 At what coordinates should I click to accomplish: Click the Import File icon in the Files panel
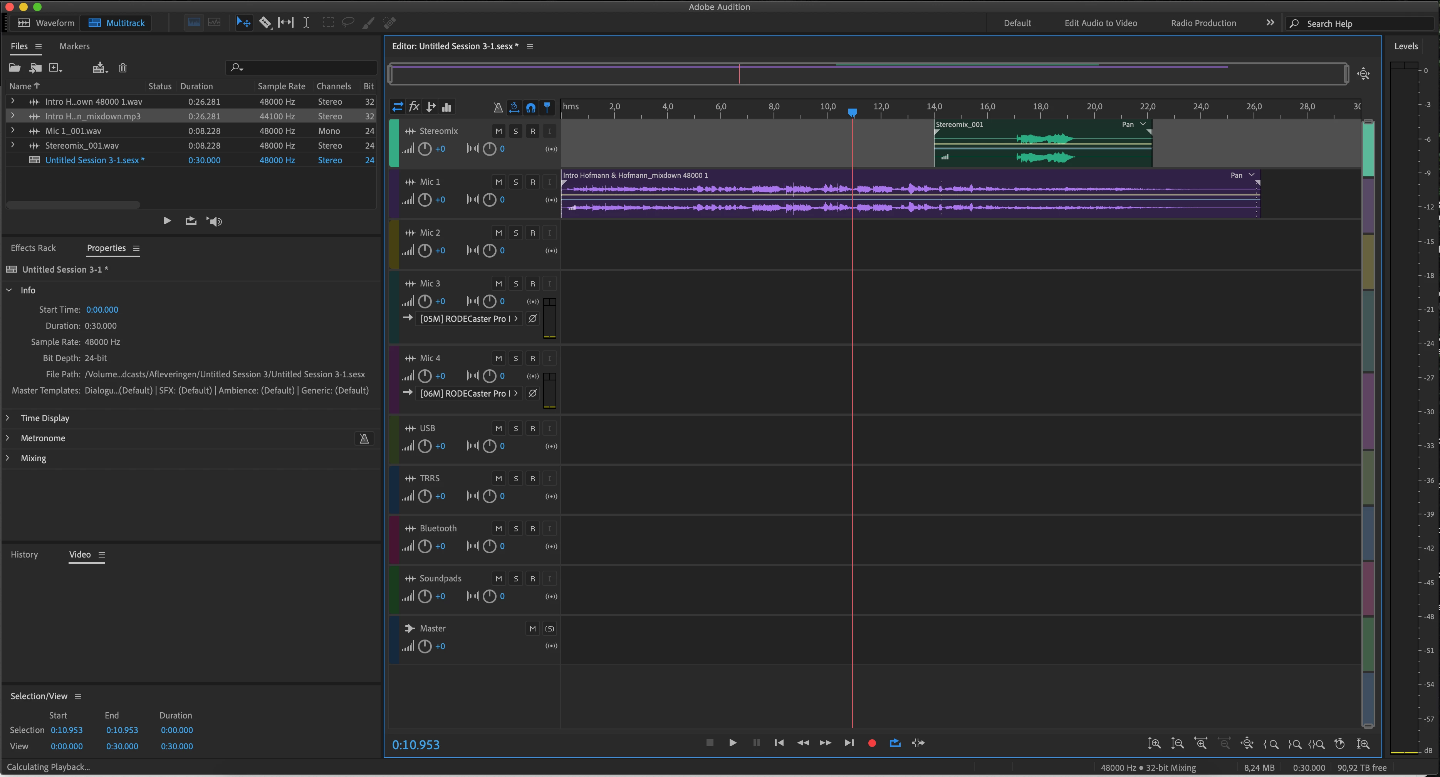tap(35, 68)
